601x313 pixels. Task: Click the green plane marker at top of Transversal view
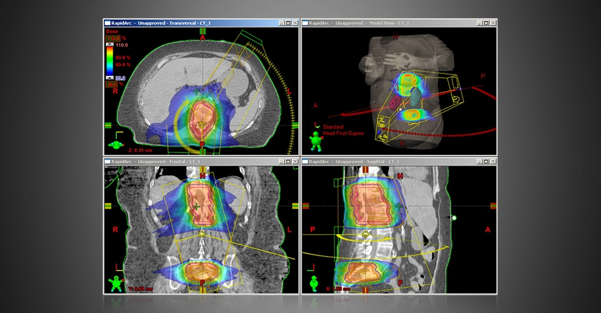[x=202, y=30]
